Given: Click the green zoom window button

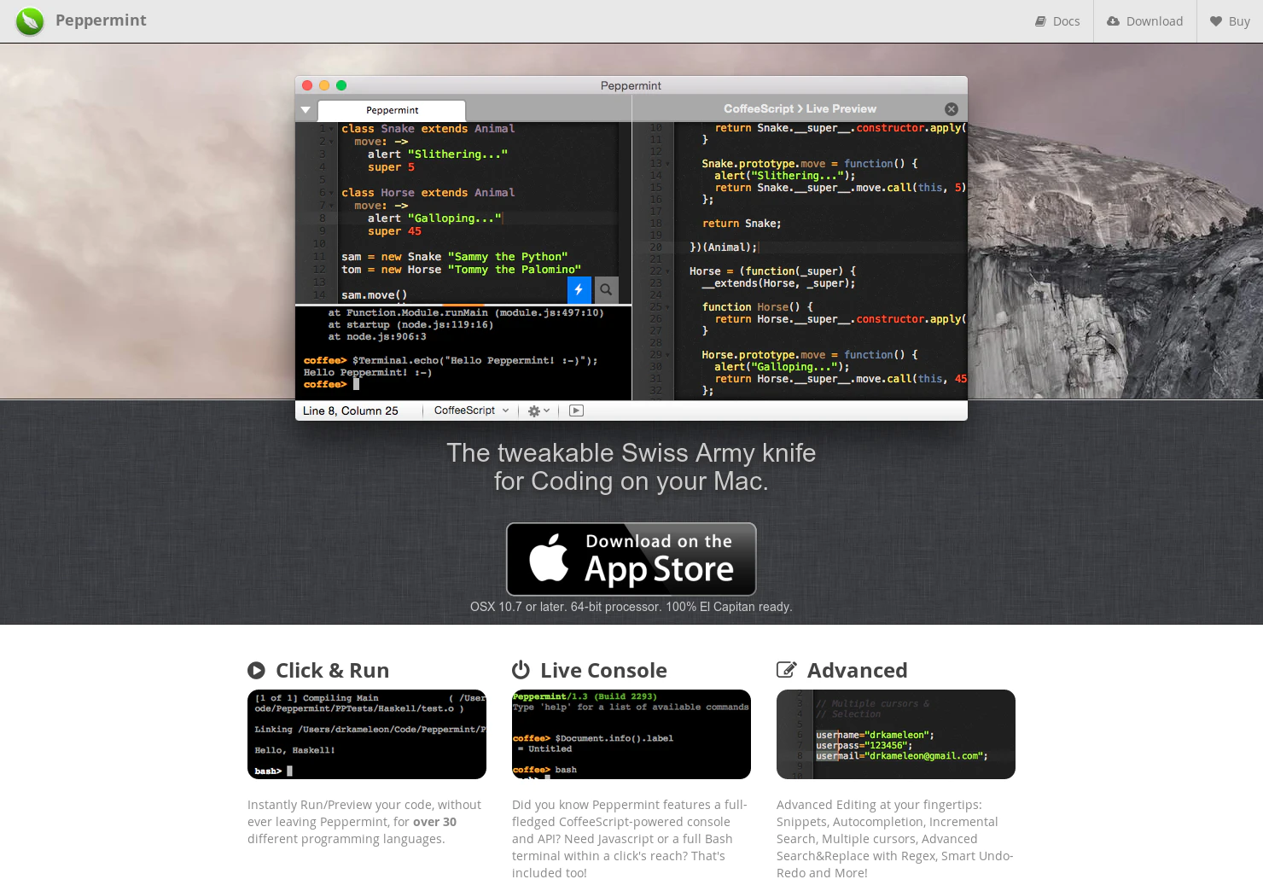Looking at the screenshot, I should pyautogui.click(x=341, y=85).
